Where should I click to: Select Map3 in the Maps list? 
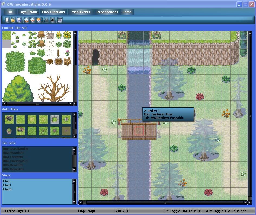7,189
